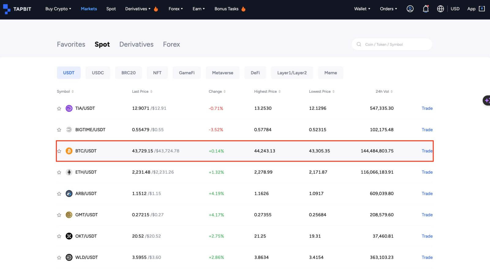Image resolution: width=490 pixels, height=270 pixels.
Task: Favorite WLD/USDT with the star
Action: [59, 257]
